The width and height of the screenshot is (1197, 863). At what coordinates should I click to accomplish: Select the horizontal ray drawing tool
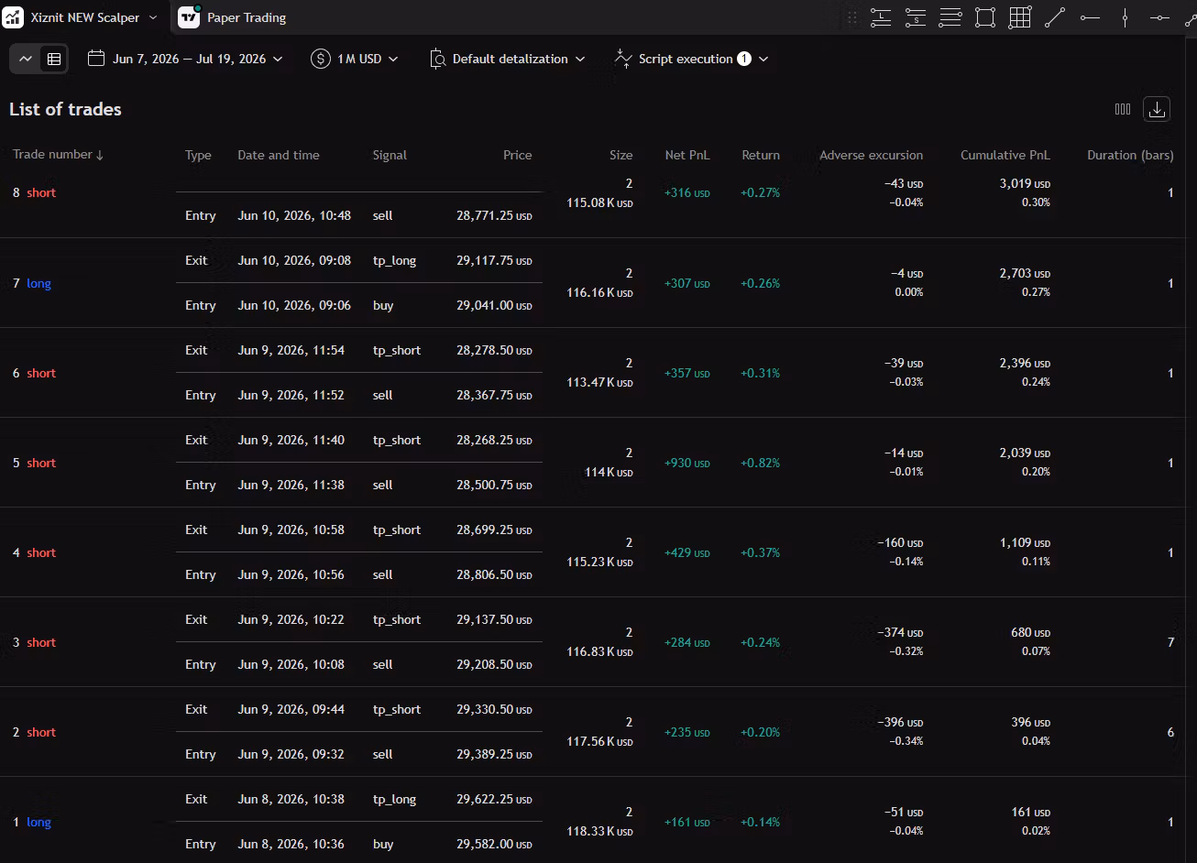pyautogui.click(x=1090, y=17)
